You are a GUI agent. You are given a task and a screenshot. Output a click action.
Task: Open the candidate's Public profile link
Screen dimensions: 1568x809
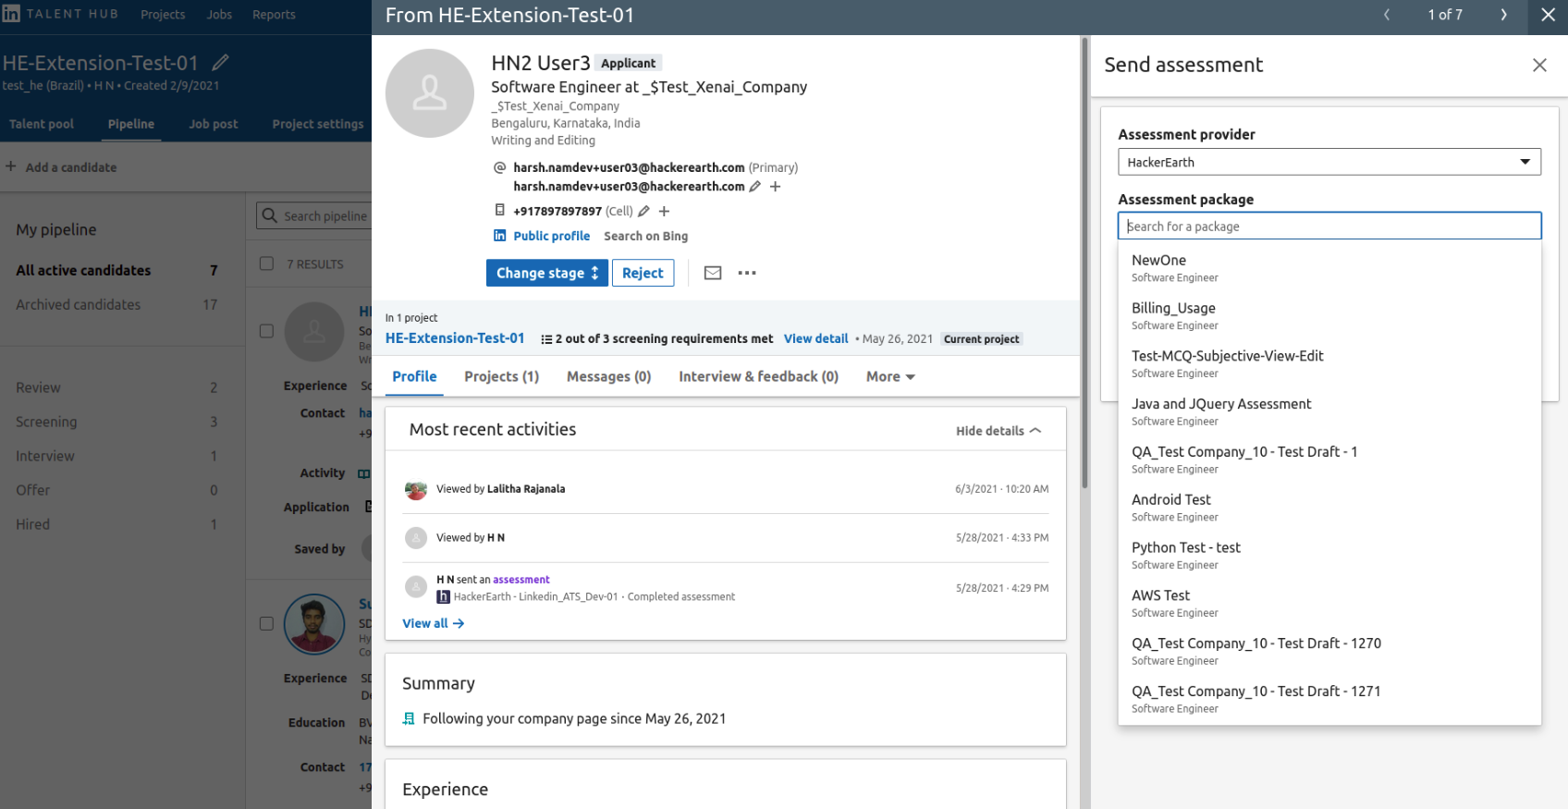click(x=552, y=237)
